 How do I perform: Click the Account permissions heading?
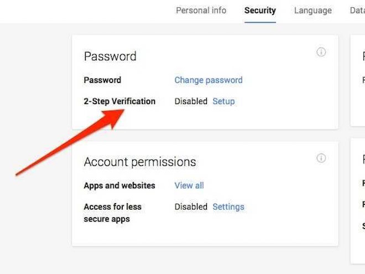(140, 162)
